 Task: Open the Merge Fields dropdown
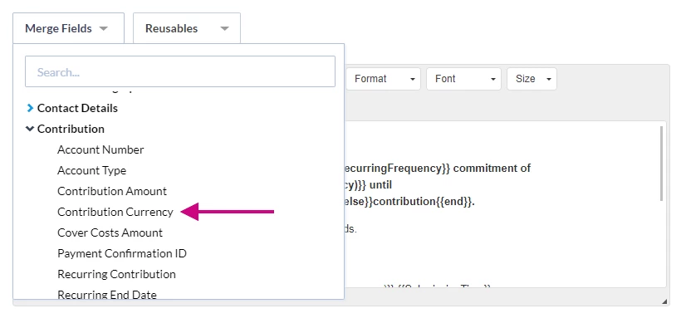(68, 28)
